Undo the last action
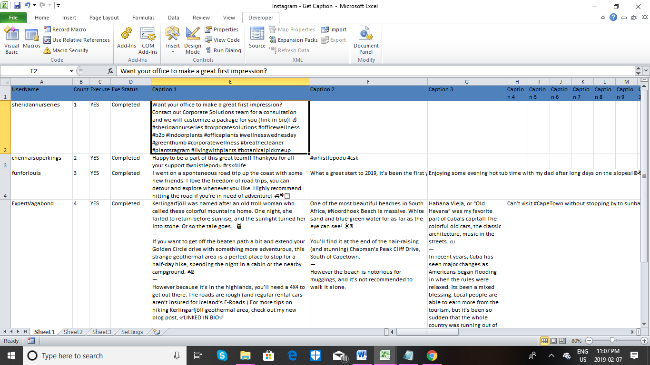The image size is (650, 365). [x=28, y=6]
